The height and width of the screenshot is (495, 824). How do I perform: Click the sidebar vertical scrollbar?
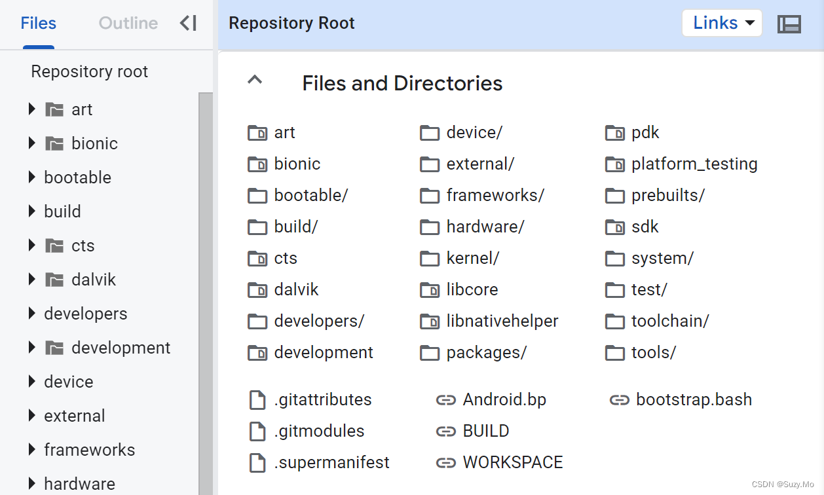pos(206,293)
